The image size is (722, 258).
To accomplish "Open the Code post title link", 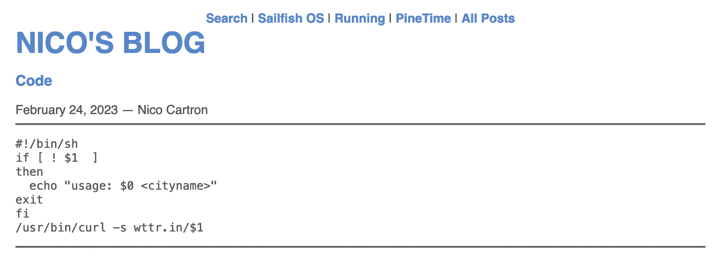I will [34, 81].
